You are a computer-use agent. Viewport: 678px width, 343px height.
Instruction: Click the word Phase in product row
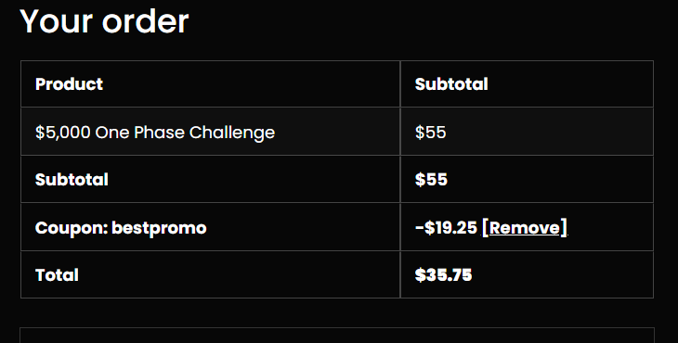click(160, 132)
